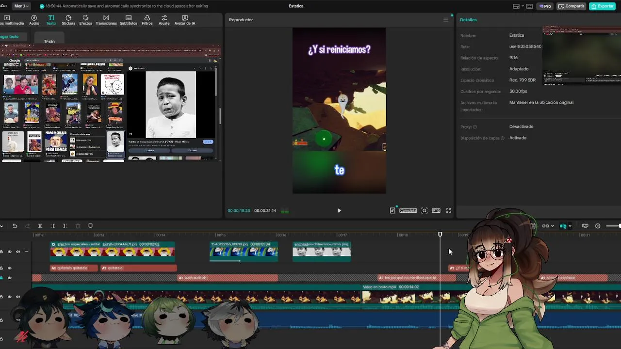The width and height of the screenshot is (621, 349).
Task: Open the Completa preview quality dropdown
Action: click(408, 210)
